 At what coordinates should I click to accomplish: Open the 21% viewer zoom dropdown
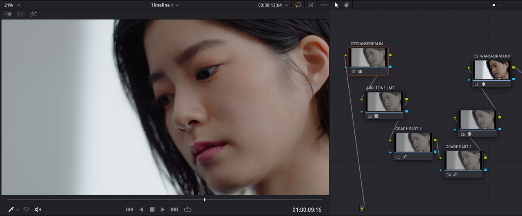pos(12,5)
